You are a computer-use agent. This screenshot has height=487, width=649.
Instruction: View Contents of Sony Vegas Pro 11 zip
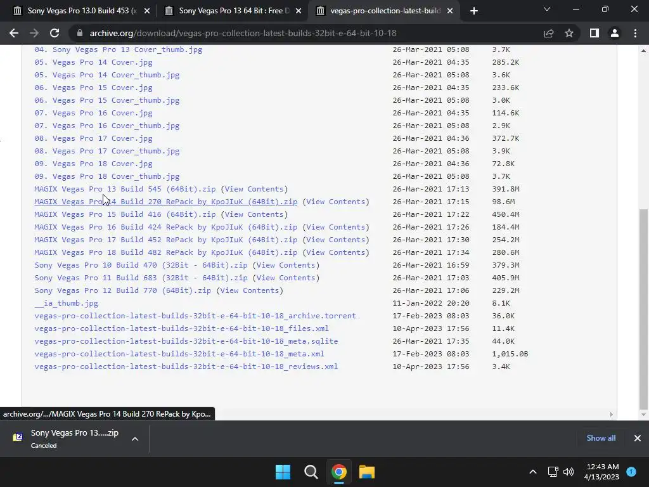pyautogui.click(x=286, y=278)
